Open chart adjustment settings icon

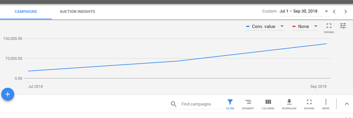click(x=343, y=26)
